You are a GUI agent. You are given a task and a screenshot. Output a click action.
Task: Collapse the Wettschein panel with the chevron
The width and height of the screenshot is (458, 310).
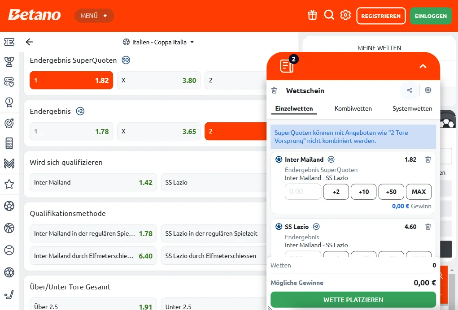tap(423, 66)
